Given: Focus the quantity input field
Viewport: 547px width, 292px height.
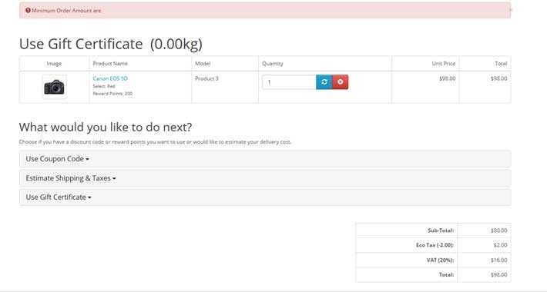Looking at the screenshot, I should [289, 82].
